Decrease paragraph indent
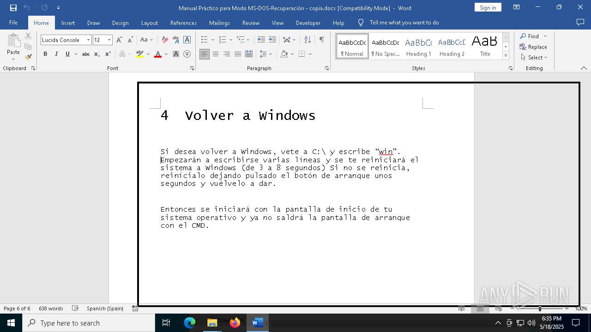This screenshot has height=332, width=591. pyautogui.click(x=261, y=40)
